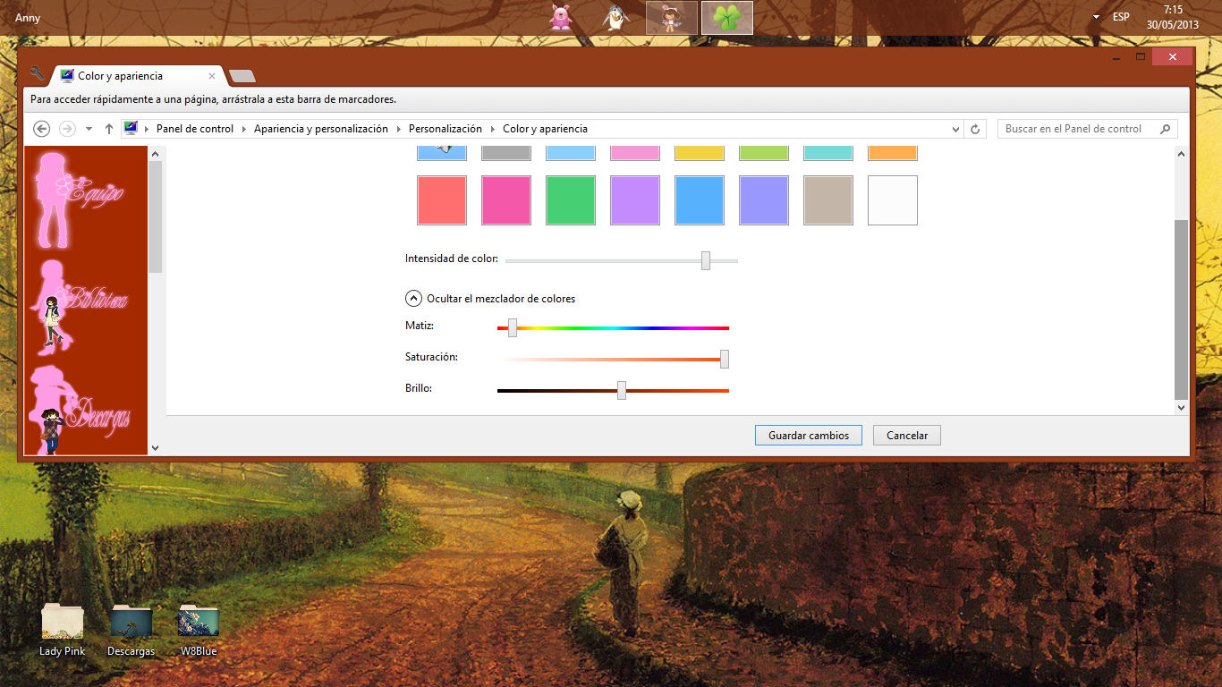Image resolution: width=1222 pixels, height=687 pixels.
Task: Expand the arrow after Personalización breadcrumb
Action: [x=492, y=129]
